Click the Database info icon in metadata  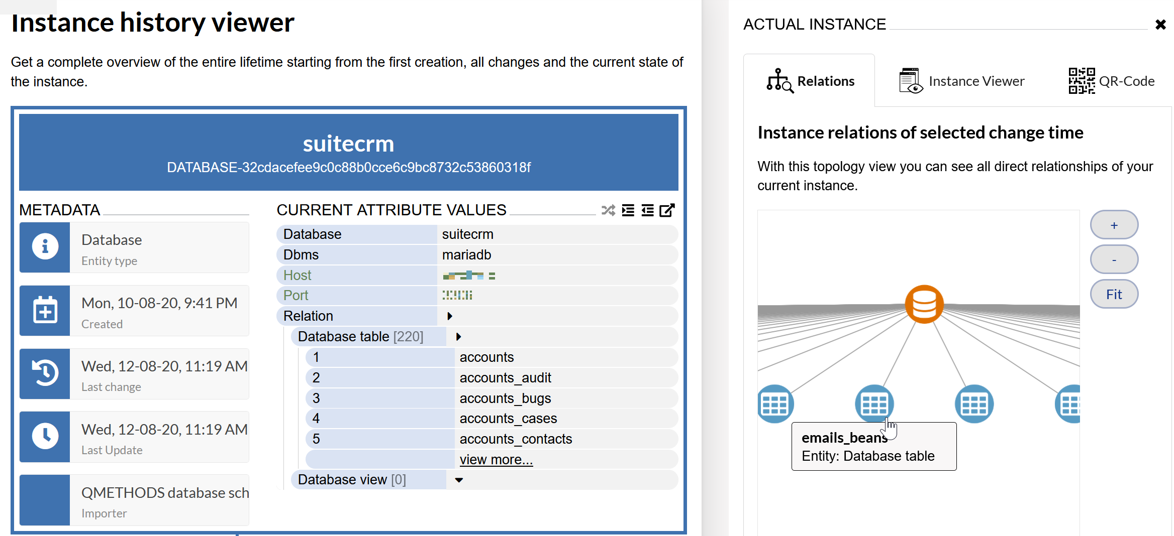point(45,247)
